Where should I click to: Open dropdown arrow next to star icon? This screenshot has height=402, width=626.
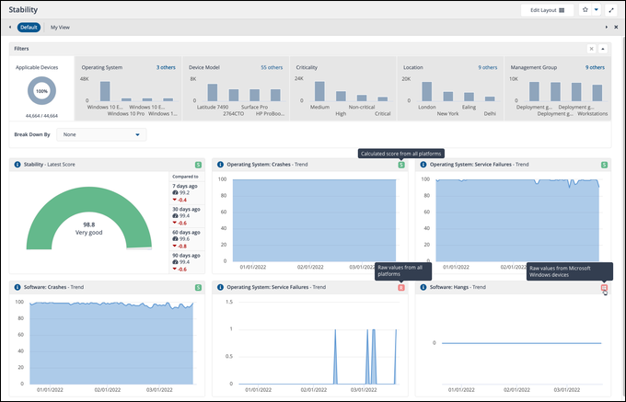(x=596, y=9)
